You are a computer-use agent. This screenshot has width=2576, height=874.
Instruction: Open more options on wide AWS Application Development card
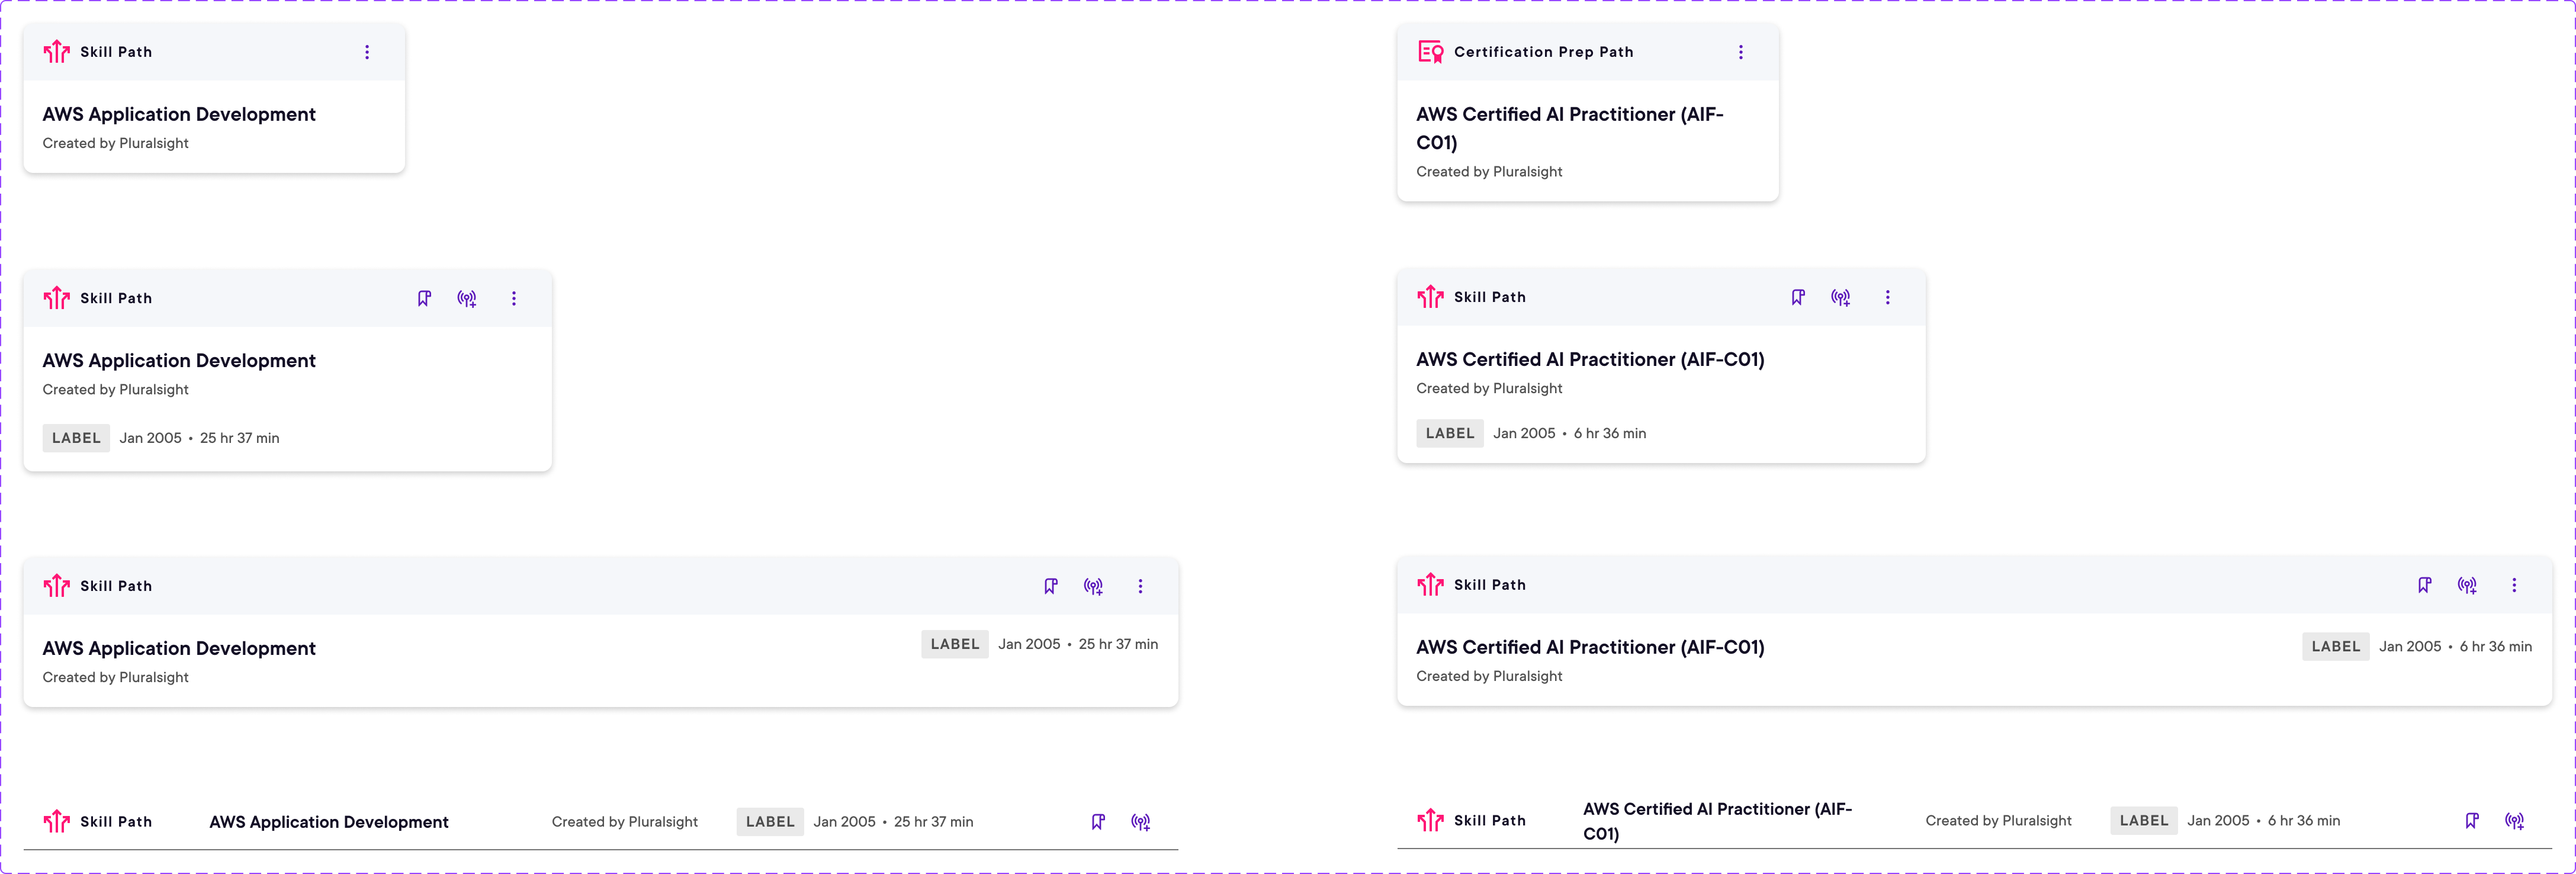tap(1140, 586)
